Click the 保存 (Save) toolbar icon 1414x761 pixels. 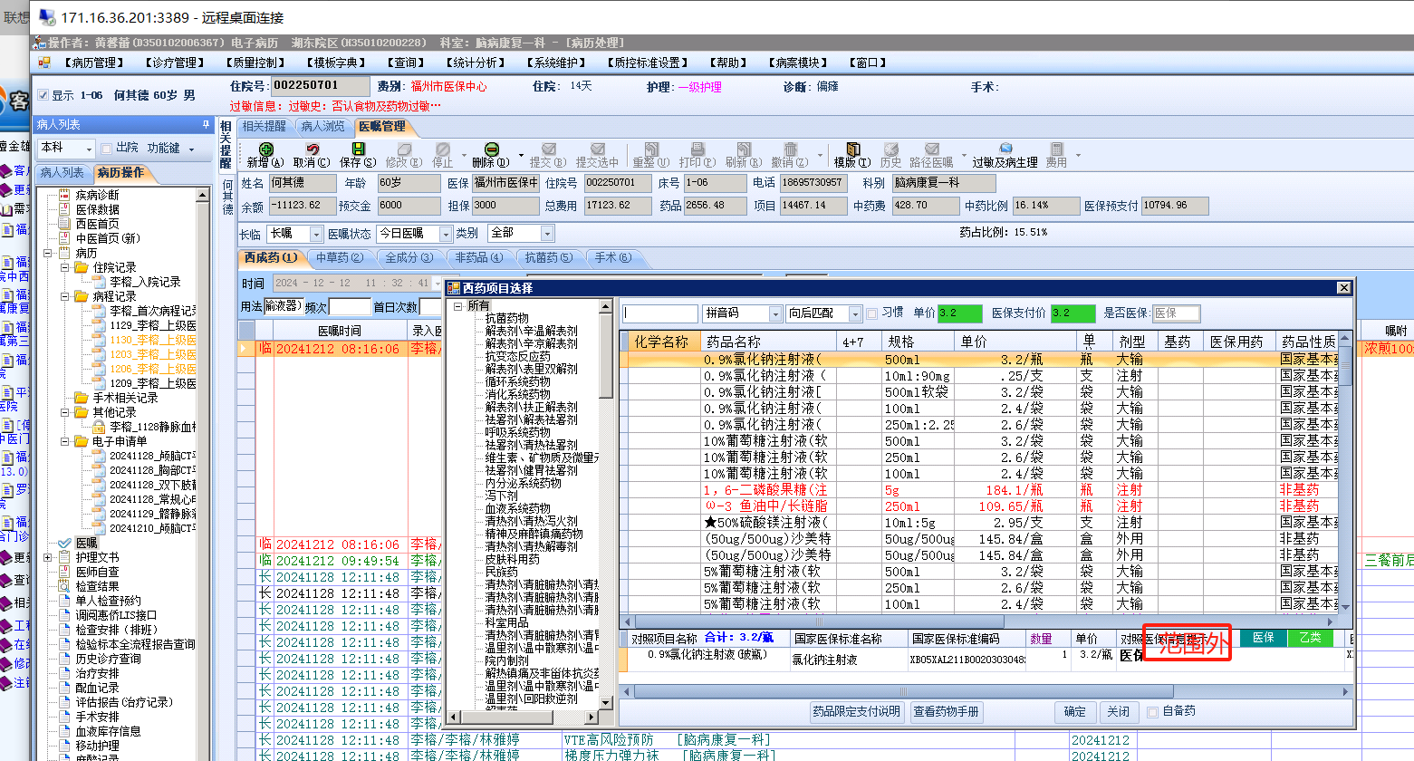pos(358,149)
